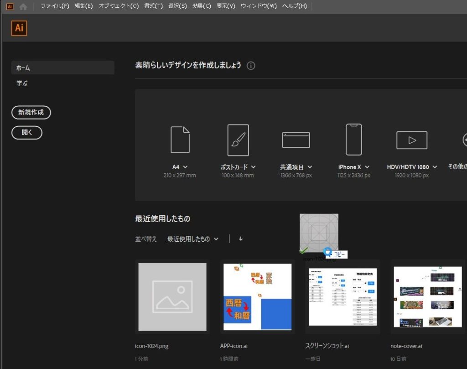This screenshot has height=369, width=467.
Task: Open the APP-icon.ai recent file thumbnail
Action: pos(257,296)
